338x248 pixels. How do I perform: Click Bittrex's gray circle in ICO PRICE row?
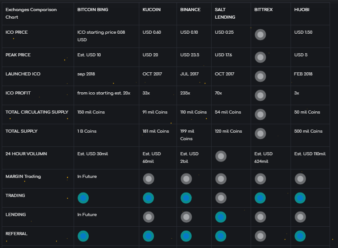260,35
